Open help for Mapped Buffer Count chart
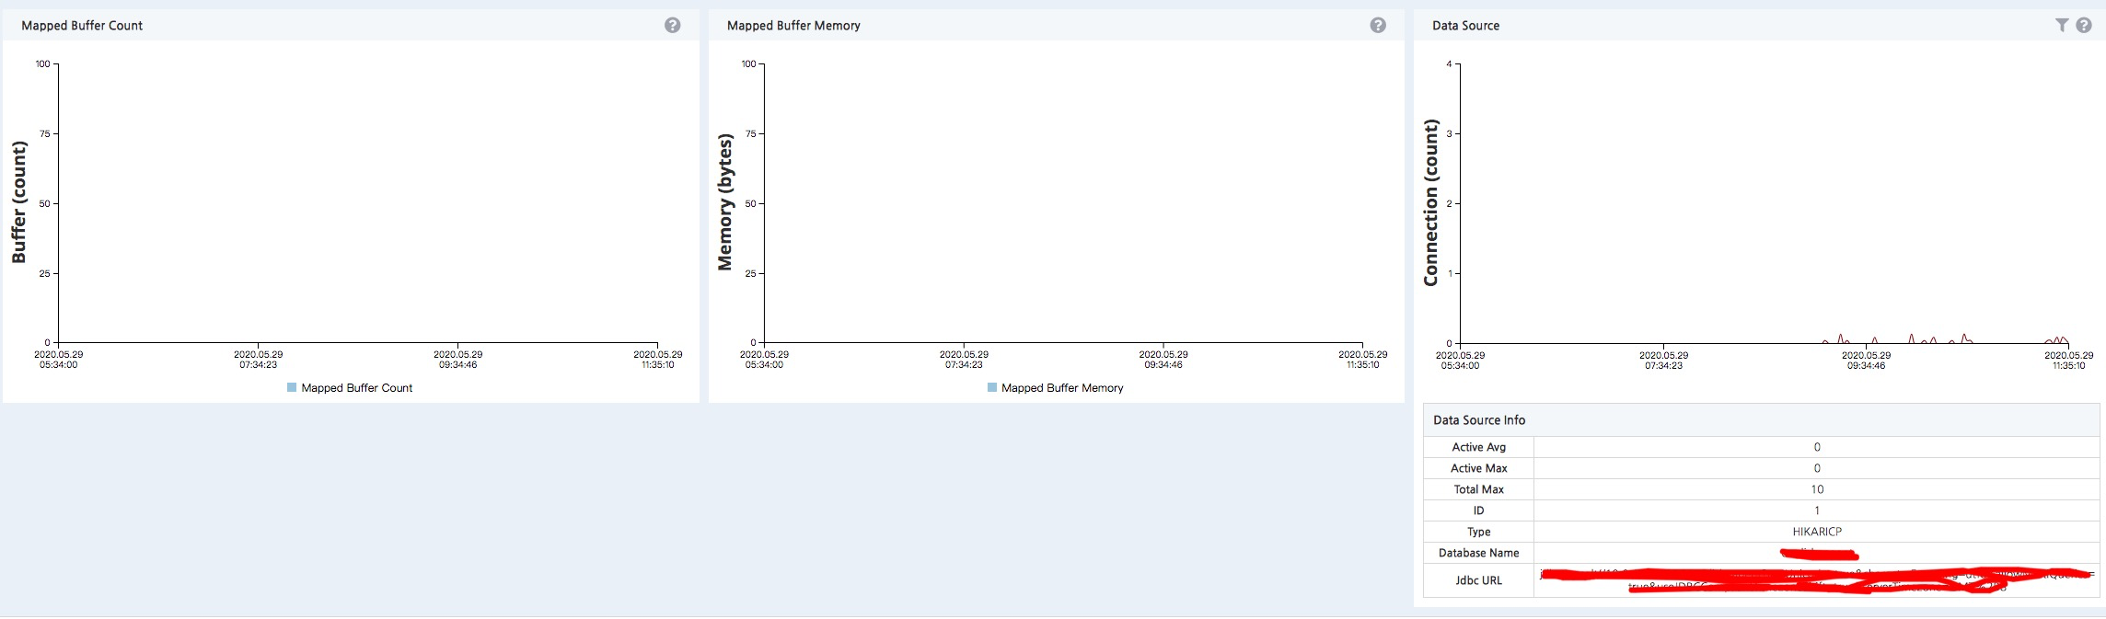Image resolution: width=2106 pixels, height=619 pixels. (x=672, y=26)
